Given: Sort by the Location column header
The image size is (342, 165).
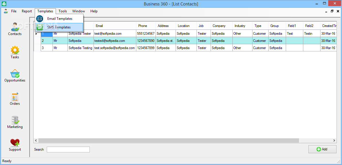Looking at the screenshot, I should point(186,26).
